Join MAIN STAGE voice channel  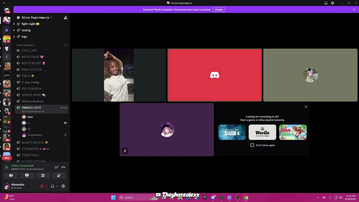pyautogui.click(x=42, y=57)
